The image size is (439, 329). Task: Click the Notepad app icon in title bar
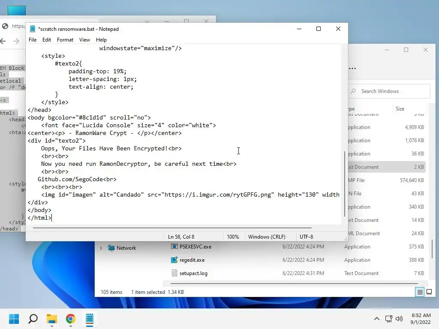(x=33, y=29)
